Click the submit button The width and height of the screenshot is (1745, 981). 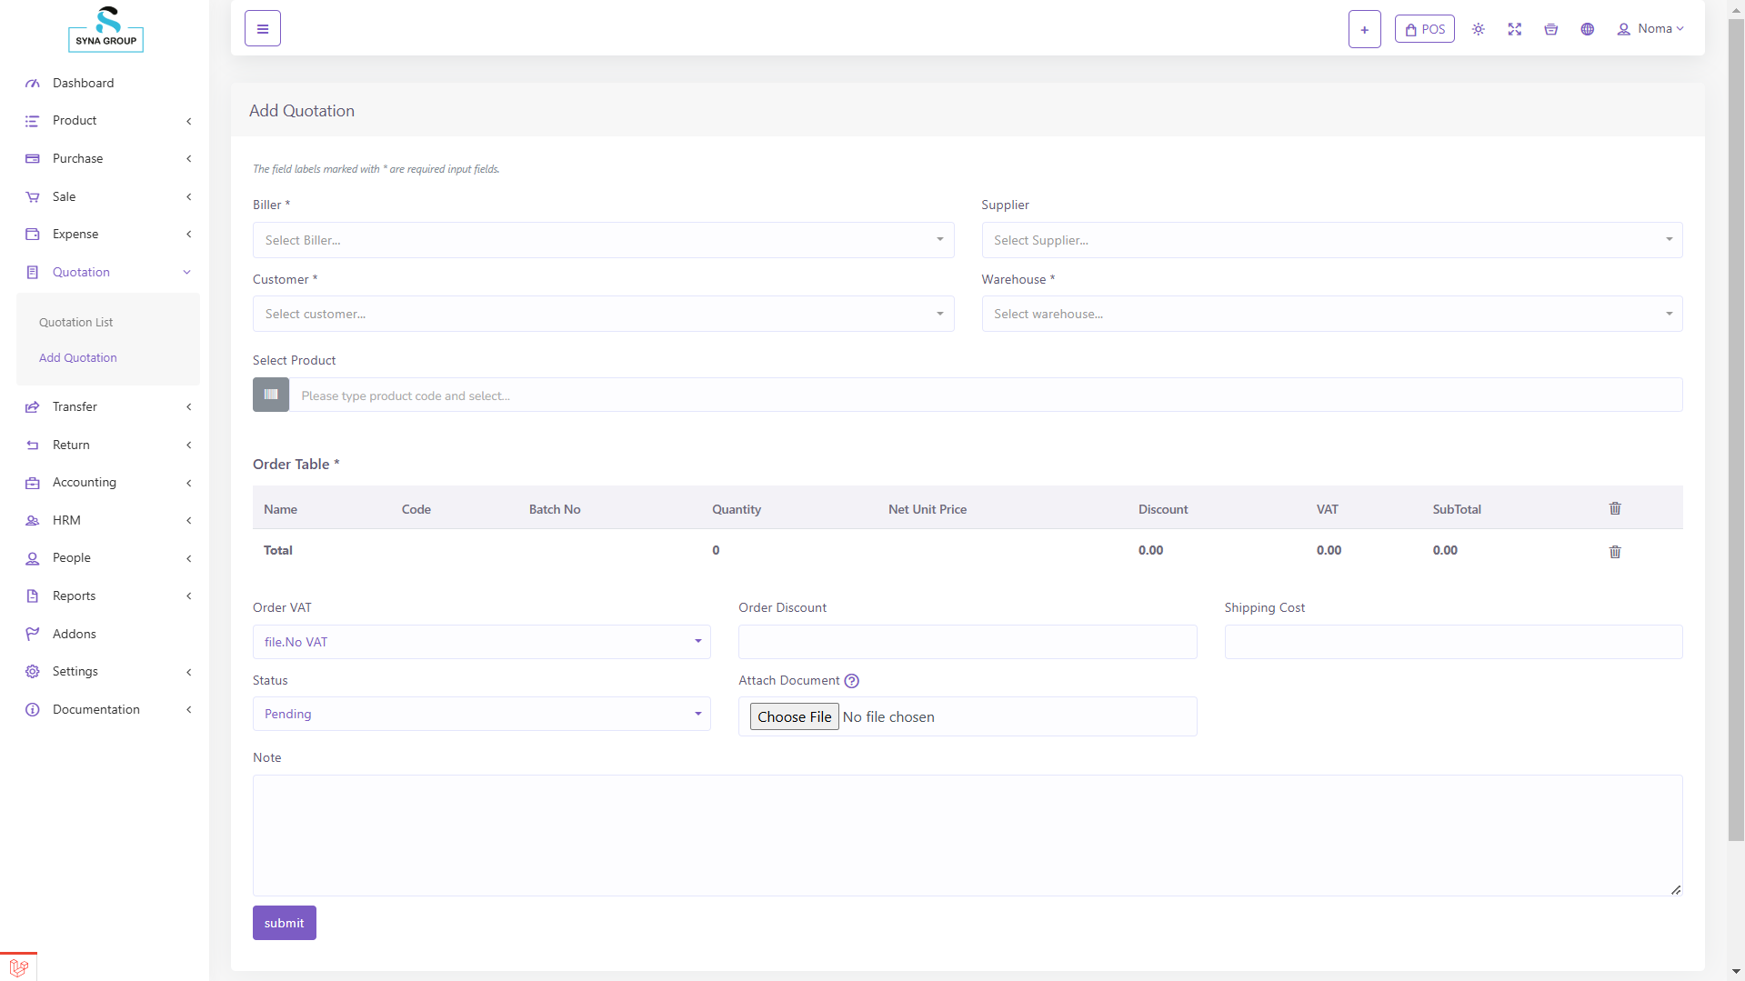pyautogui.click(x=284, y=923)
